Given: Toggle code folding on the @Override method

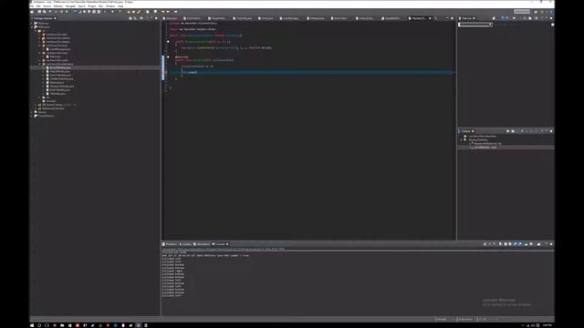Looking at the screenshot, I should pyautogui.click(x=168, y=56).
